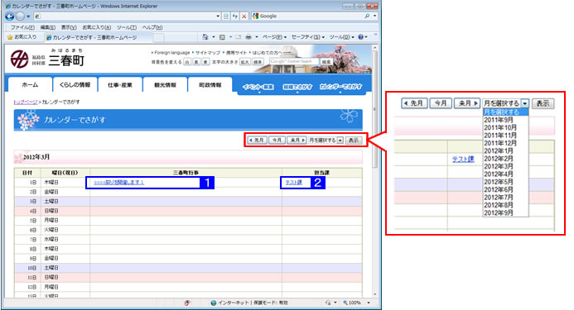Open the 月を選択する month dropdown

[x=326, y=140]
